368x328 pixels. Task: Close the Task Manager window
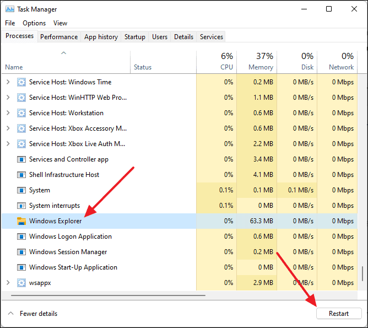[x=354, y=9]
